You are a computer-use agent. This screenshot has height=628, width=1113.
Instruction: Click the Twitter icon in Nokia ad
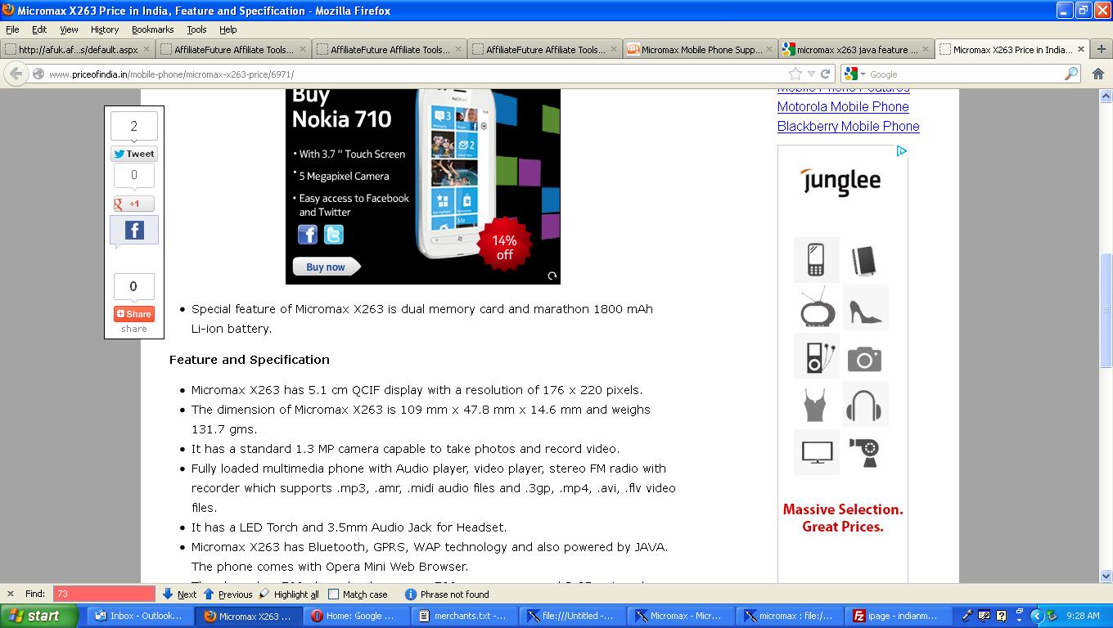(x=334, y=235)
